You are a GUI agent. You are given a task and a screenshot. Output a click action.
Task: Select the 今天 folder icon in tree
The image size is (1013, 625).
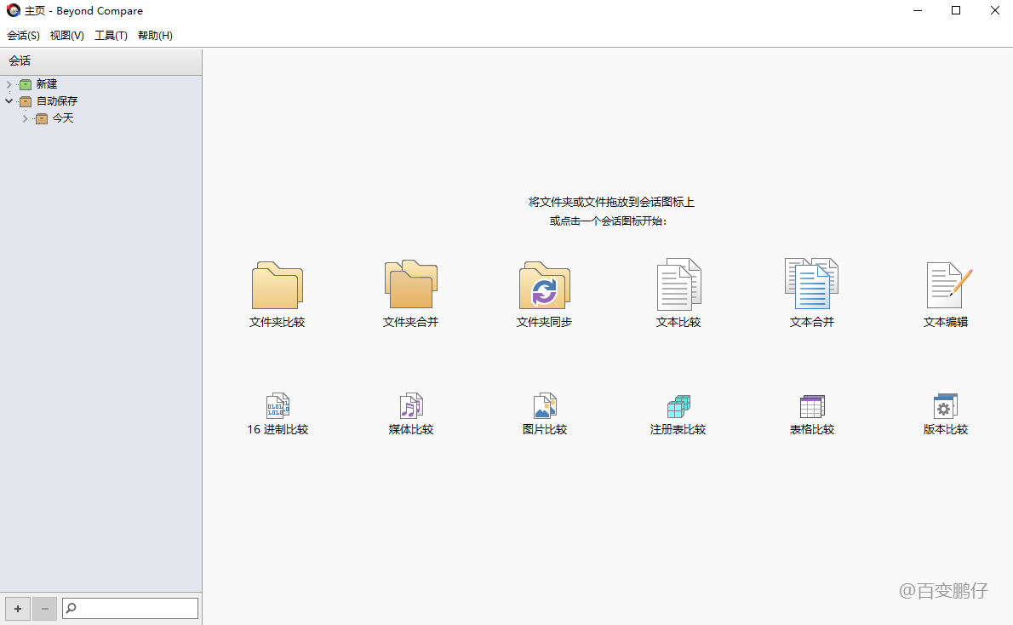(x=42, y=118)
